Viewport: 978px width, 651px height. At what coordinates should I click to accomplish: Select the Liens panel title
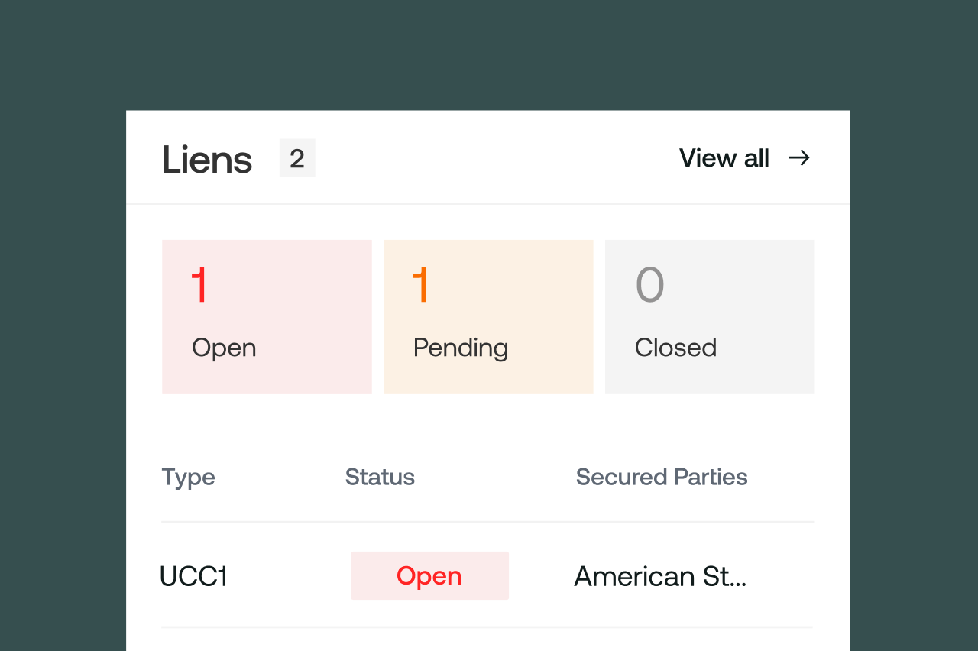tap(206, 158)
